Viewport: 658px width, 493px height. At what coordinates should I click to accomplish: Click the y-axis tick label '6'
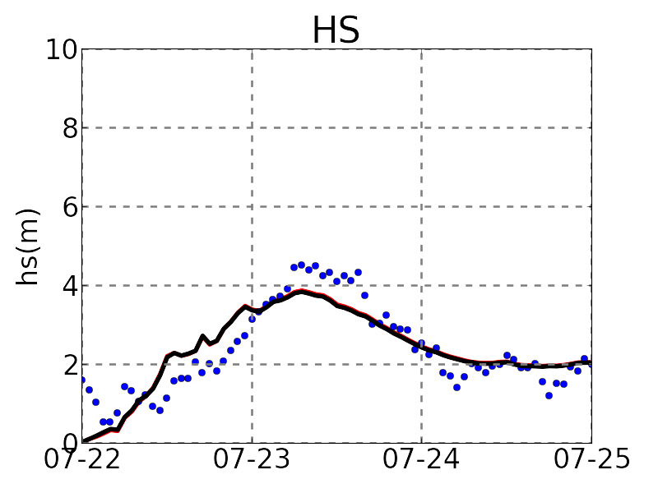(x=71, y=207)
